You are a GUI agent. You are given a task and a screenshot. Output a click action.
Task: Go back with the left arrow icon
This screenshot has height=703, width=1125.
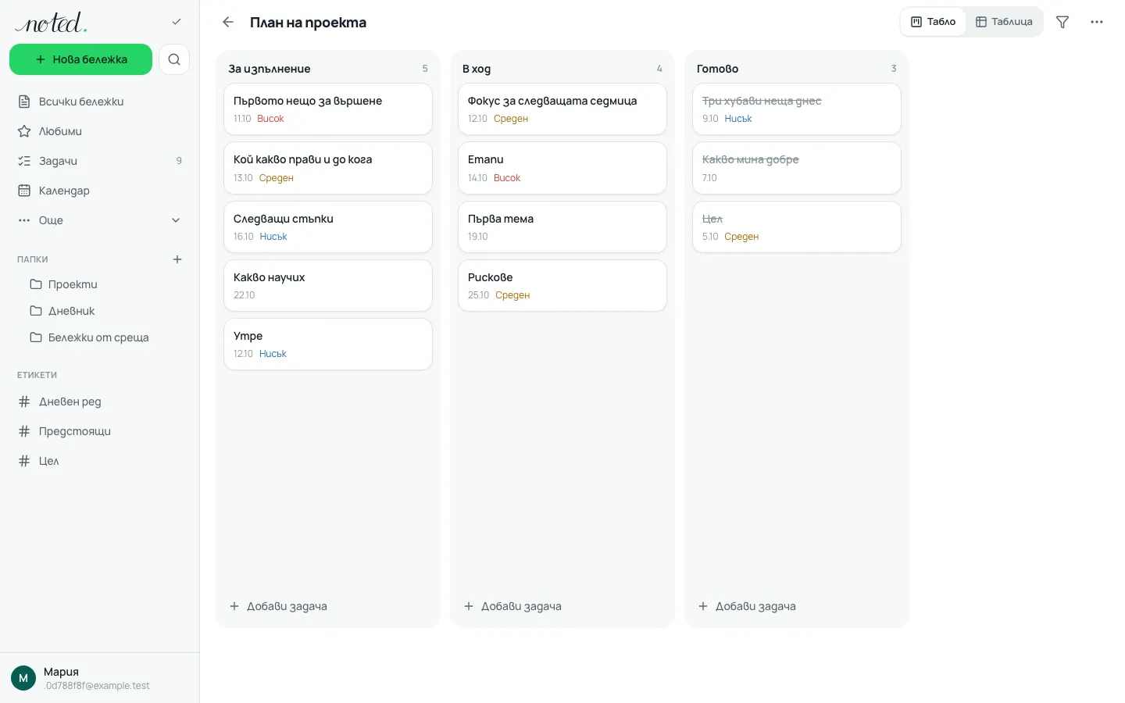tap(228, 22)
